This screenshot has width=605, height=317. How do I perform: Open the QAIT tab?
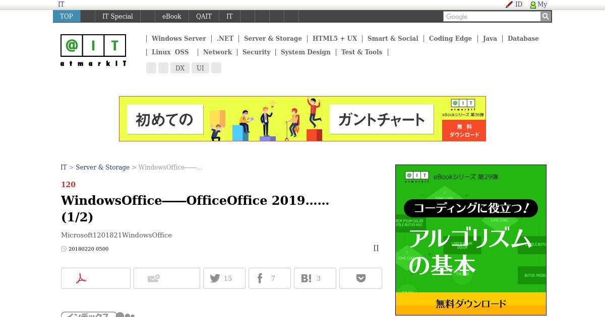pyautogui.click(x=204, y=16)
